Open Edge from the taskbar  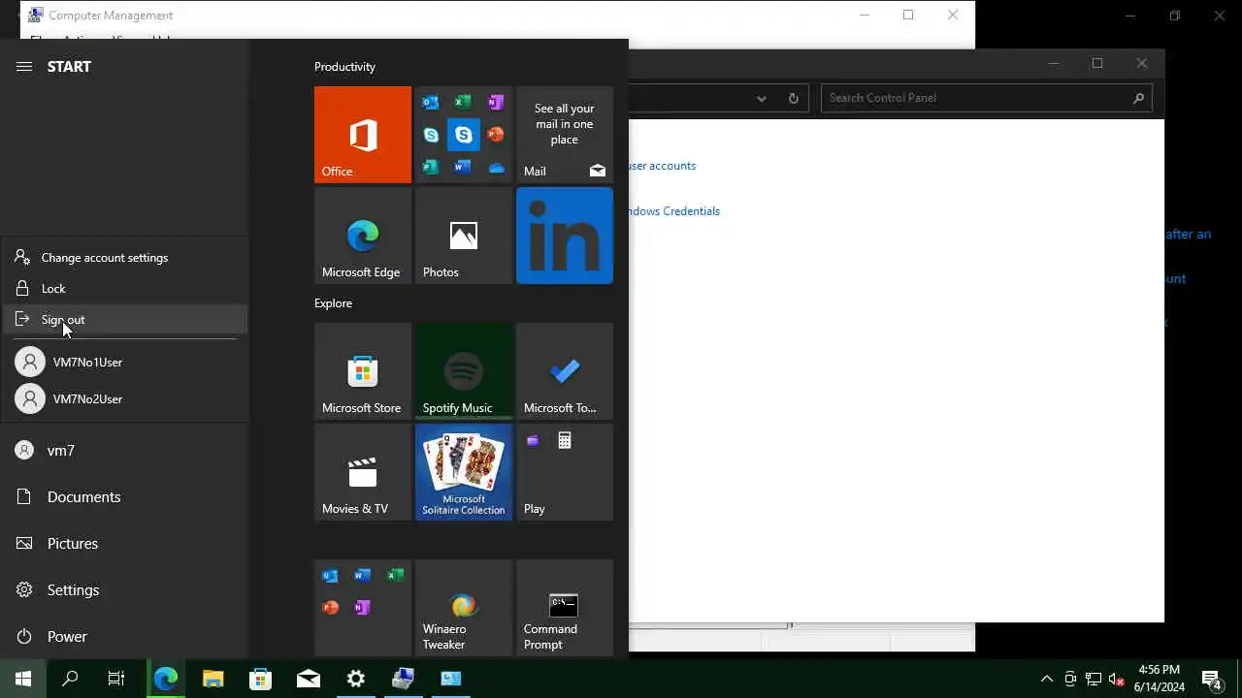(x=166, y=679)
